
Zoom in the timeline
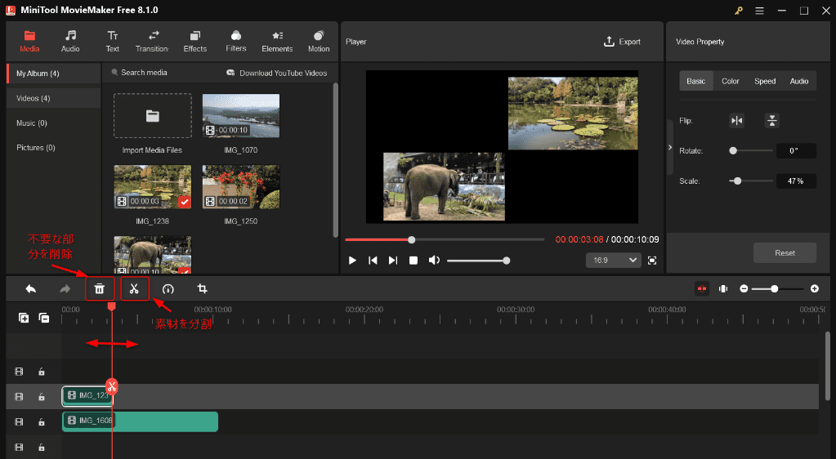pyautogui.click(x=814, y=289)
